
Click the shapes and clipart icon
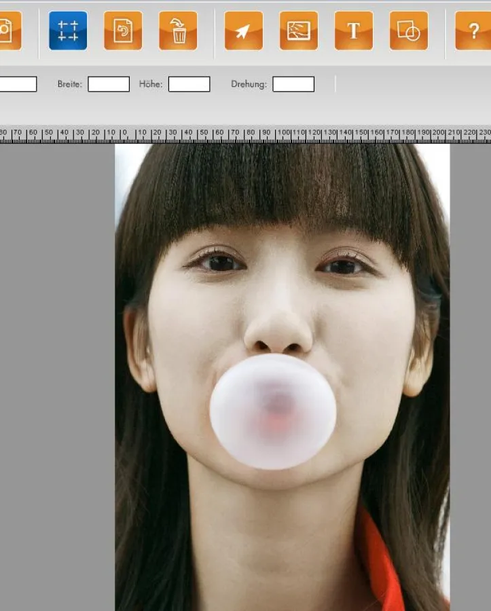pos(409,31)
